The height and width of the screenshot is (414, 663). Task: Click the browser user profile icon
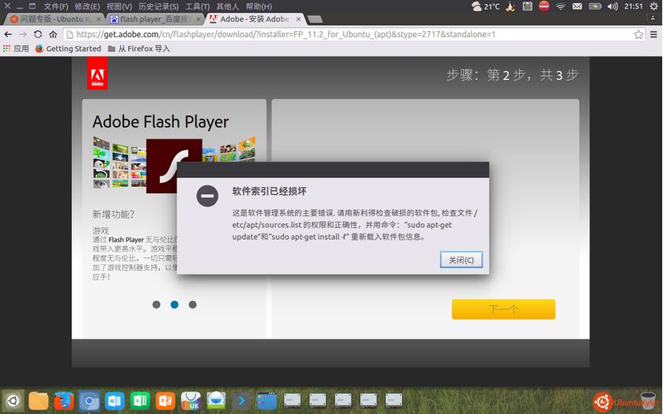[x=653, y=17]
